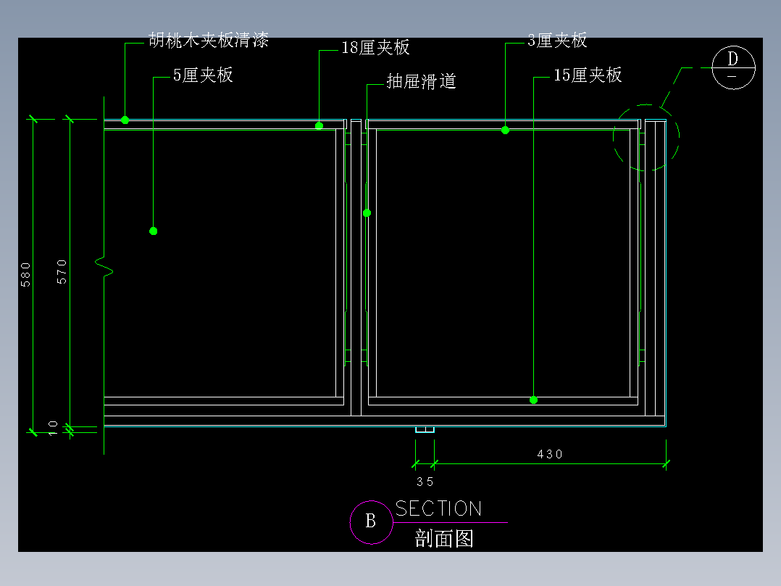Image resolution: width=781 pixels, height=586 pixels.
Task: Select the dashed green detail circle
Action: [x=646, y=138]
